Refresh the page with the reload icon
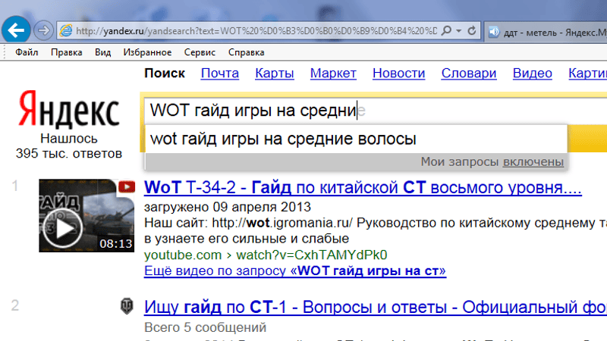 coord(471,30)
